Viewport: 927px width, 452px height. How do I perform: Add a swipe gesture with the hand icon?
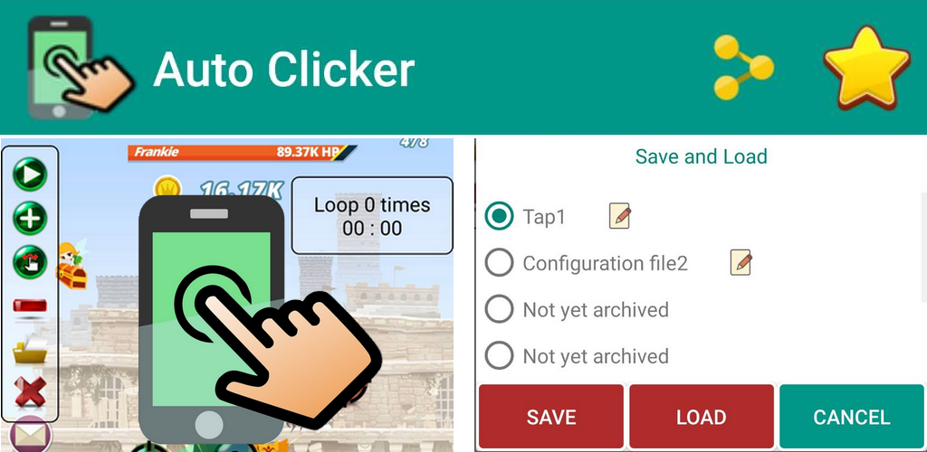pos(30,262)
